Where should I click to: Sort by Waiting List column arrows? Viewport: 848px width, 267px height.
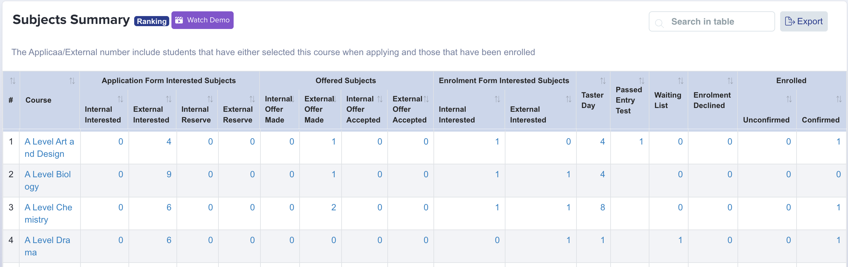coord(680,81)
